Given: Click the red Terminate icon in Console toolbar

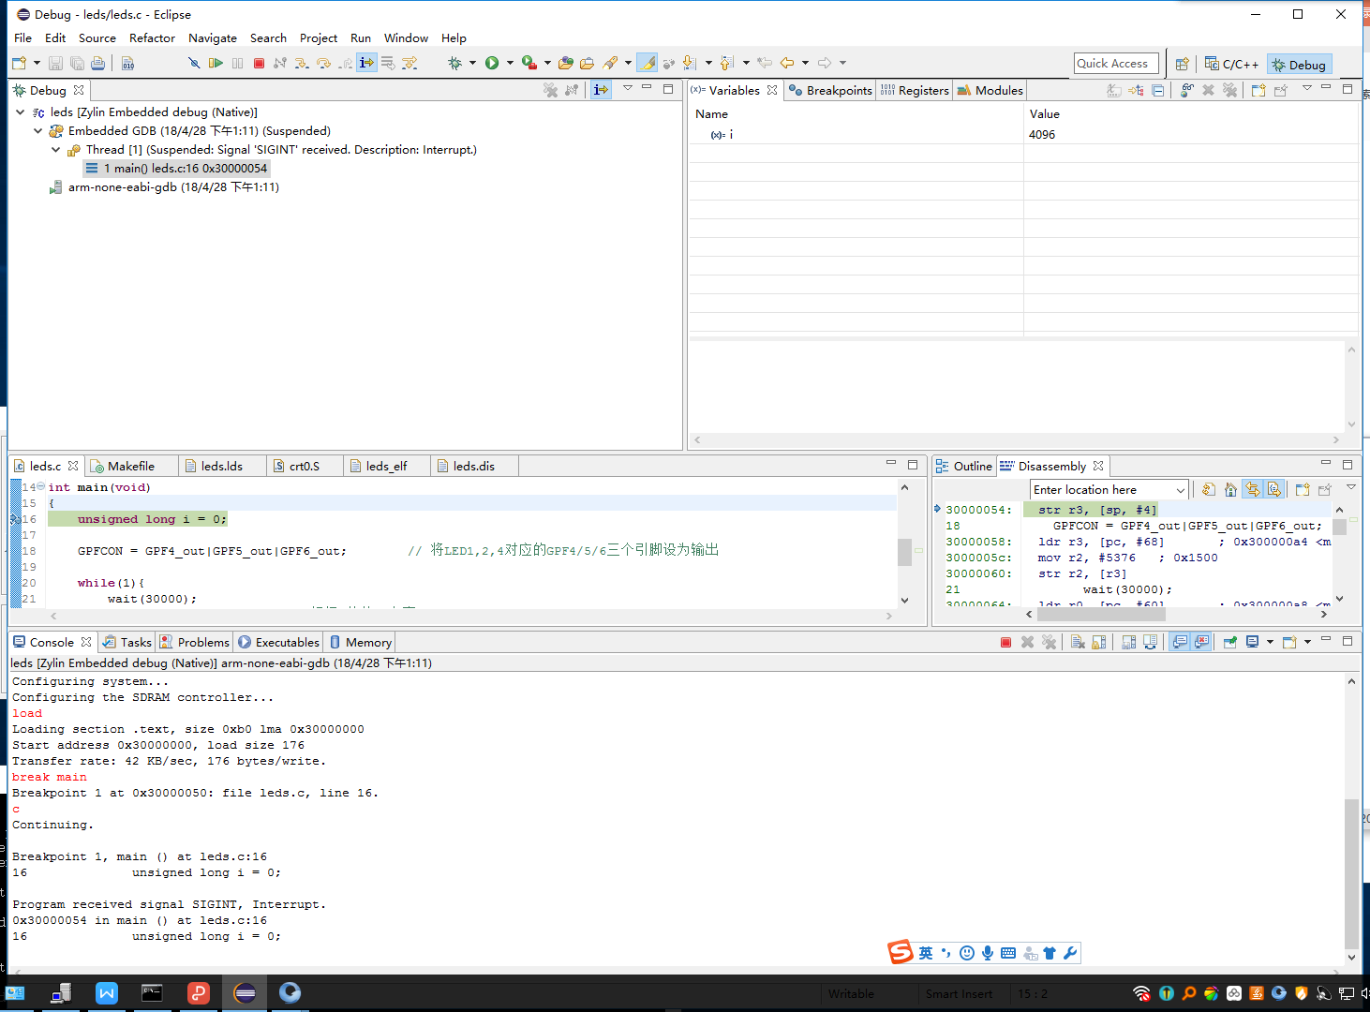Looking at the screenshot, I should point(1005,642).
